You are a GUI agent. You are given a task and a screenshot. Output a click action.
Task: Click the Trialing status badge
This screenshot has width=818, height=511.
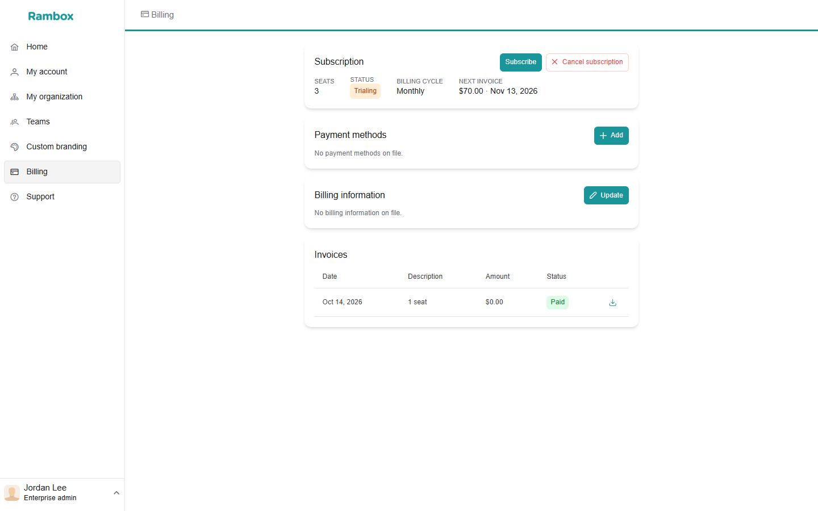point(365,91)
